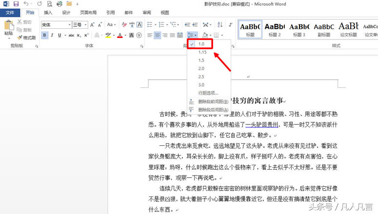Toggle Bold formatting button
The width and height of the screenshot is (378, 214).
tap(45, 35)
